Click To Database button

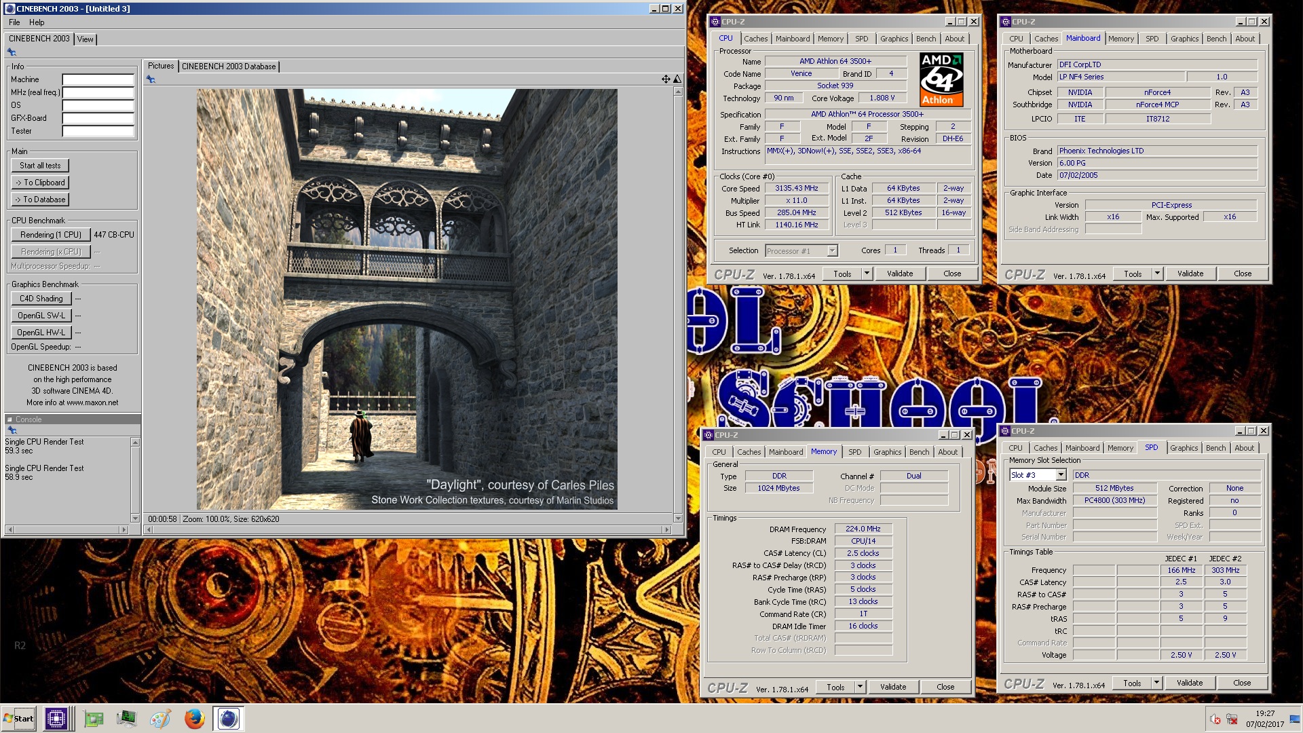[x=40, y=200]
